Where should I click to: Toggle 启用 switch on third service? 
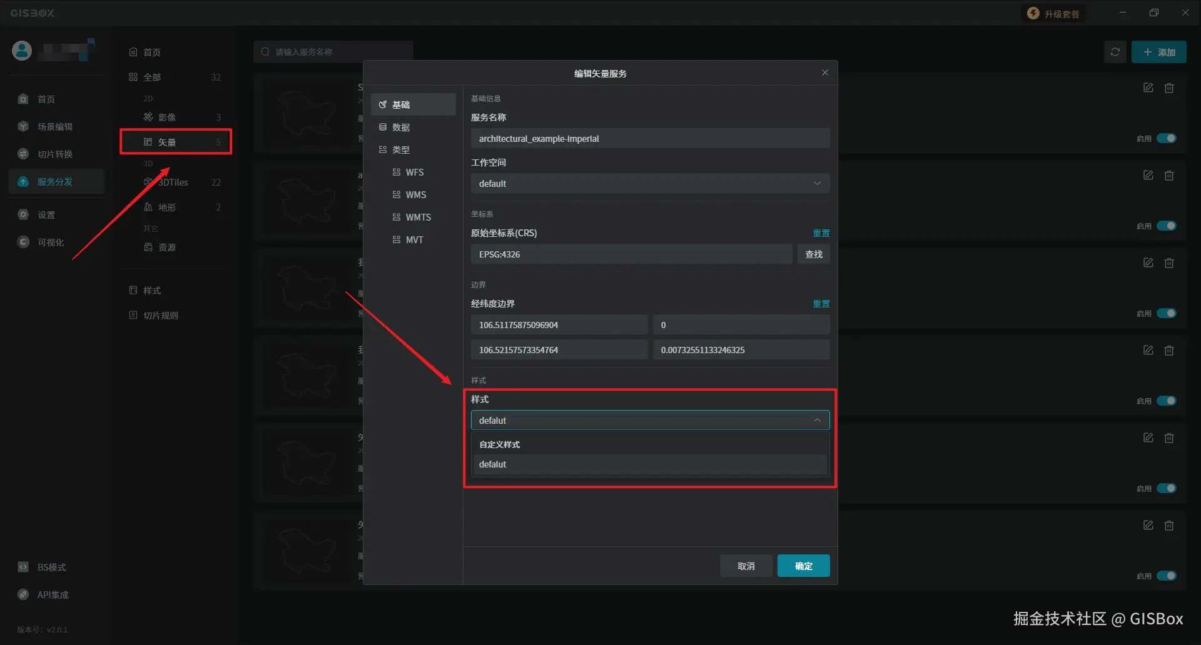tap(1166, 313)
